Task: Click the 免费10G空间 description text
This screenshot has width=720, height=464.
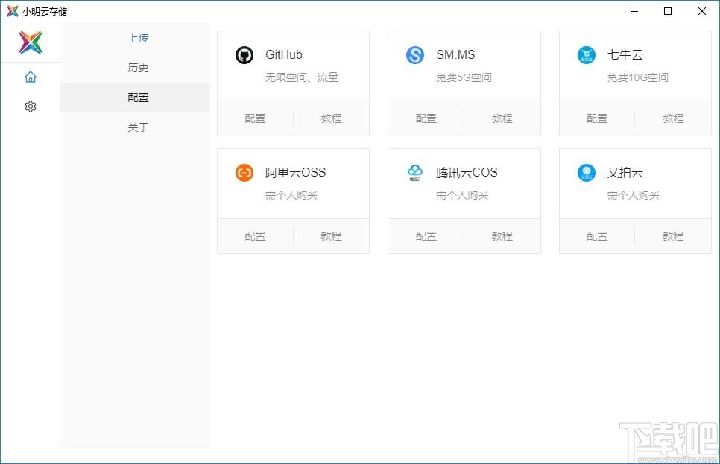Action: (638, 77)
